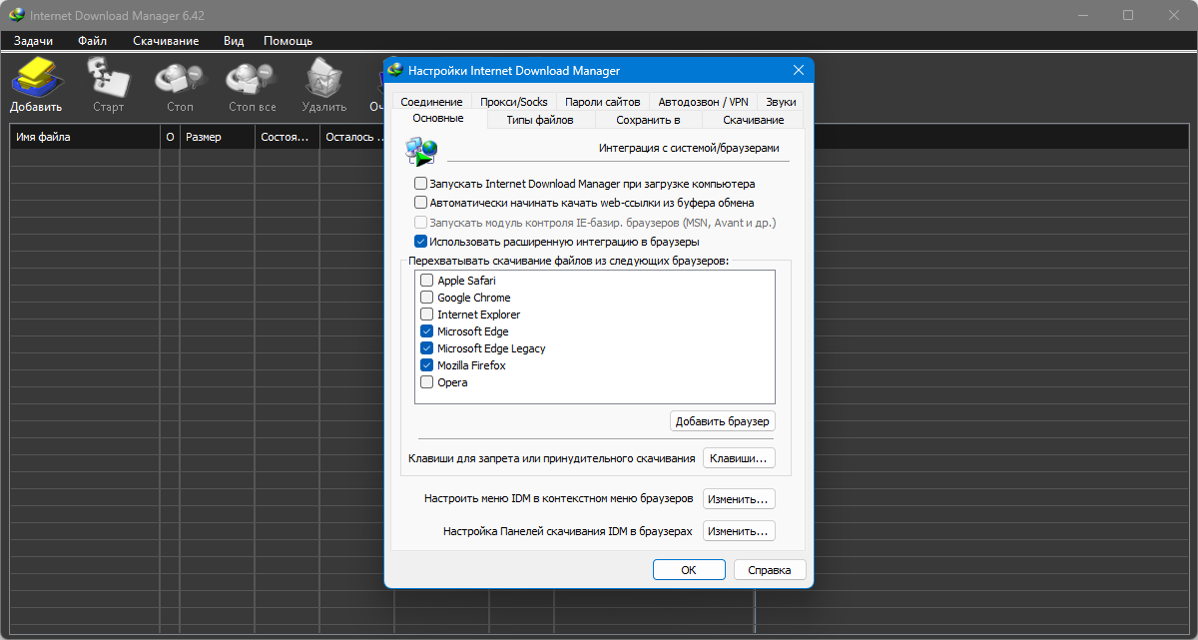Image resolution: width=1198 pixels, height=640 pixels.
Task: Open the Звуки tab
Action: click(781, 102)
